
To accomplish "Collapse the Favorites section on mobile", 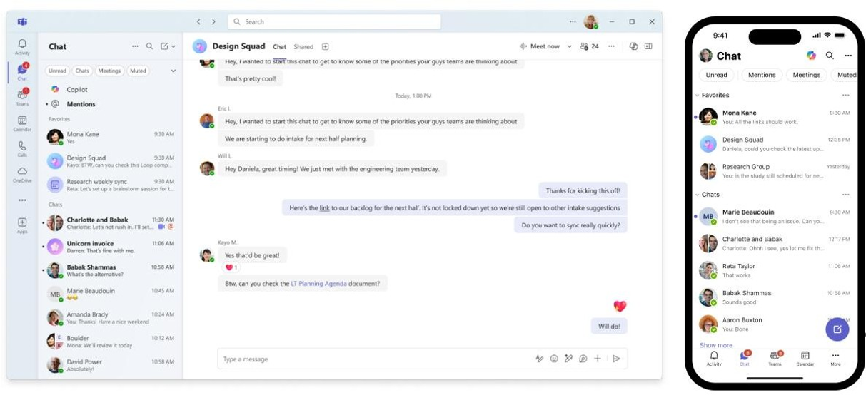I will [698, 95].
